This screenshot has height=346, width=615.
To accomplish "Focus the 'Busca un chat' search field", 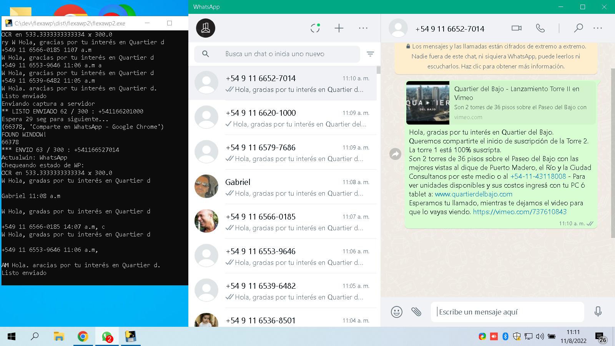I will click(277, 54).
